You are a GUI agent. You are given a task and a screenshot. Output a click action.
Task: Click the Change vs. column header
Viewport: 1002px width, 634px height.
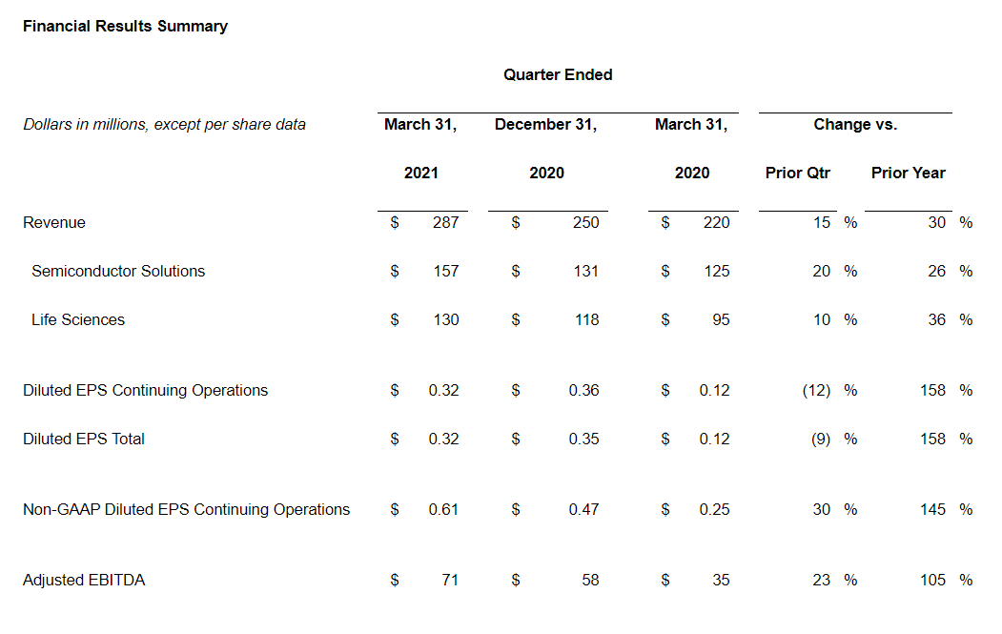[855, 124]
